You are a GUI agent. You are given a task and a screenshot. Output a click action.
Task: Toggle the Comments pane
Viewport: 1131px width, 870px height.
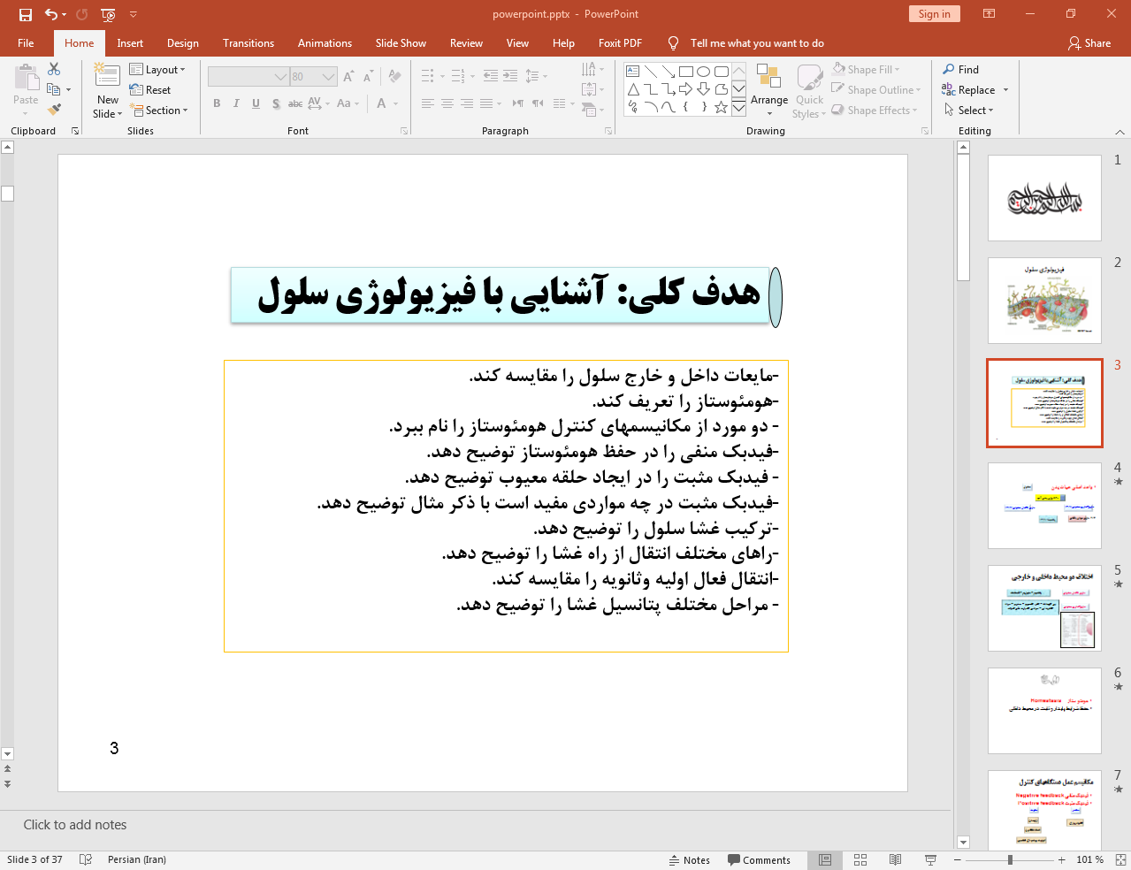pos(759,860)
